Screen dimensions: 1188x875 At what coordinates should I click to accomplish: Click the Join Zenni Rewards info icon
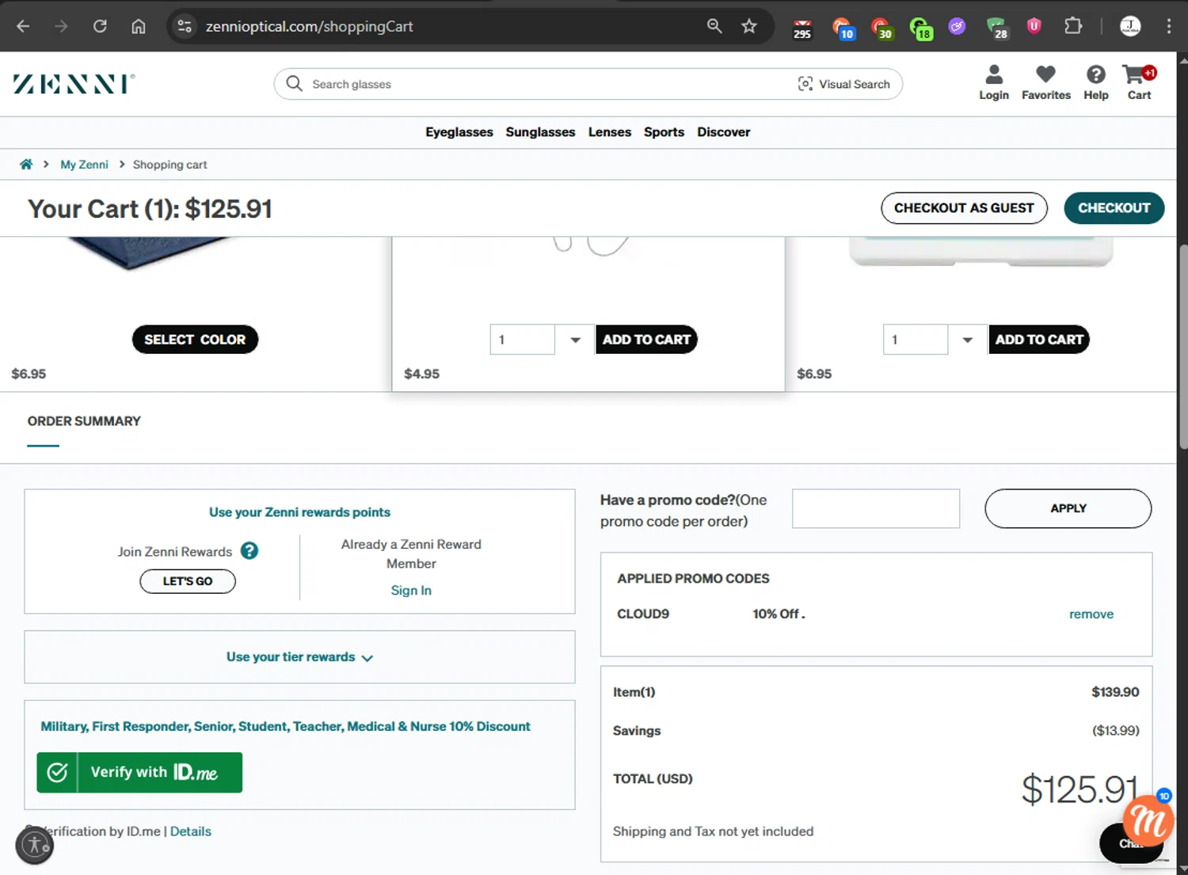coord(249,550)
